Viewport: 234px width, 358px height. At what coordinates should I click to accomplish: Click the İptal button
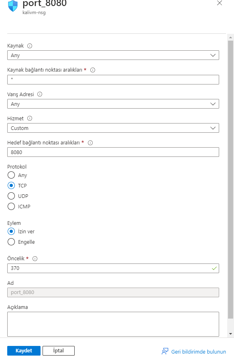coord(58,350)
